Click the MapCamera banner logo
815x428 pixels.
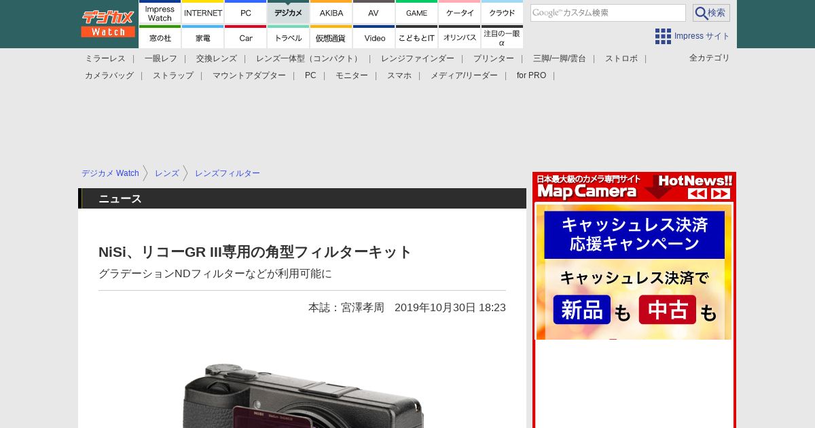point(587,191)
